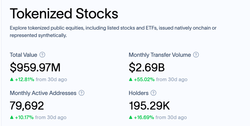Click help icon beside Total Value
The width and height of the screenshot is (250, 126).
[43, 55]
